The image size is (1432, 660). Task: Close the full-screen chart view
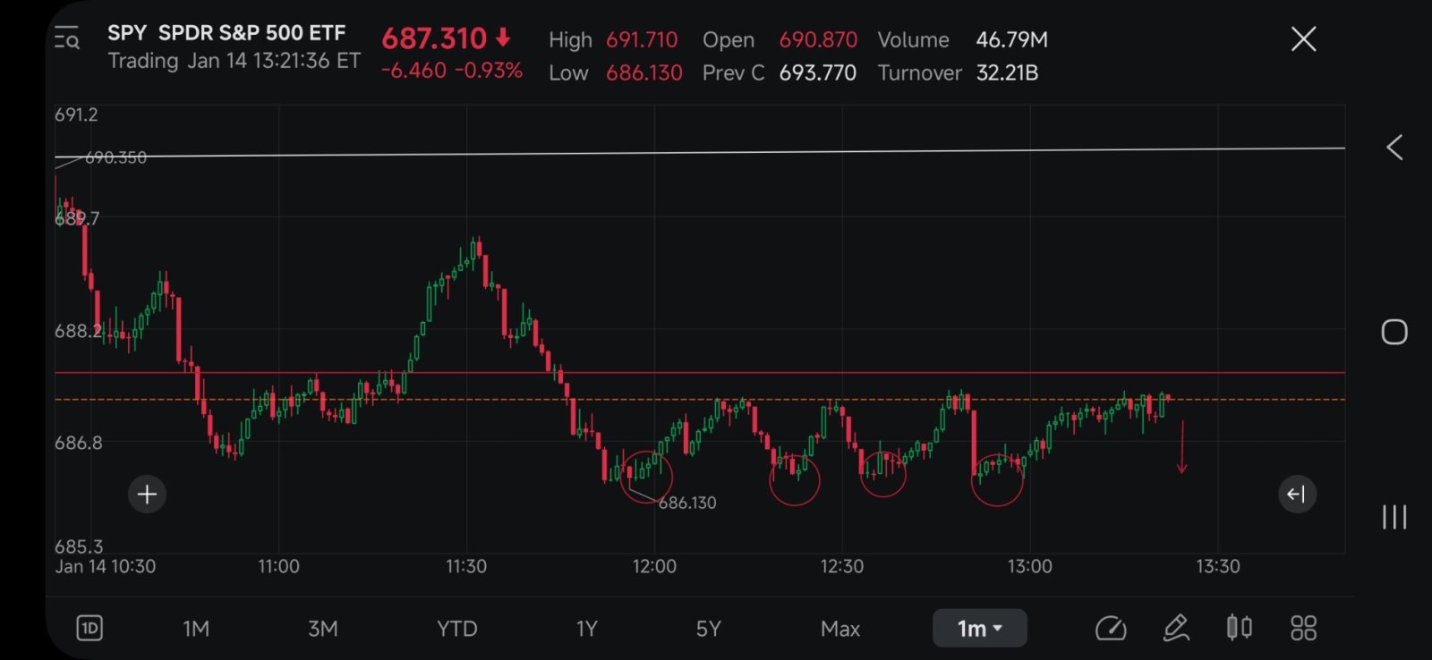coord(1303,38)
